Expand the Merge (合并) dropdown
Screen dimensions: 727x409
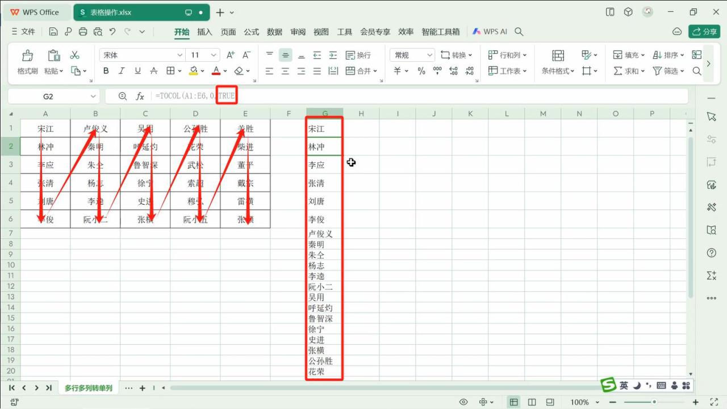coord(375,71)
